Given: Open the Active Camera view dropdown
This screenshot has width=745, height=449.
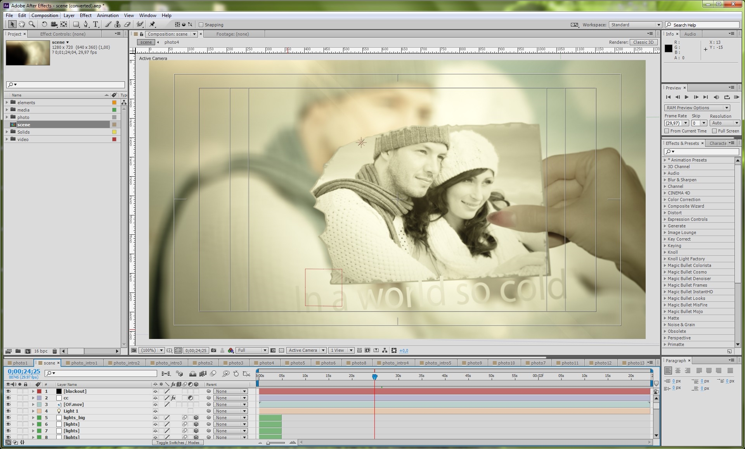Looking at the screenshot, I should coord(307,351).
